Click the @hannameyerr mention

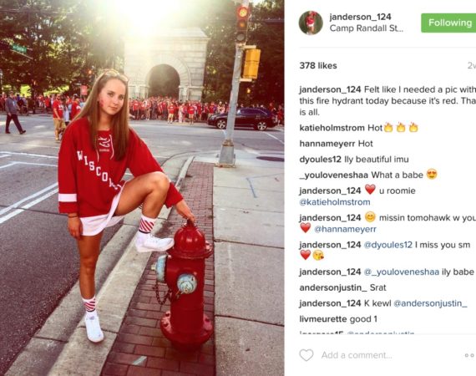click(x=345, y=229)
